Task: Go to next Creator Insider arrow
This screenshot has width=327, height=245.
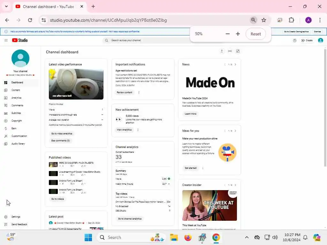Action: (x=235, y=185)
